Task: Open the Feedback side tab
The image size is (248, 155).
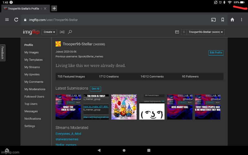Action: point(2,53)
